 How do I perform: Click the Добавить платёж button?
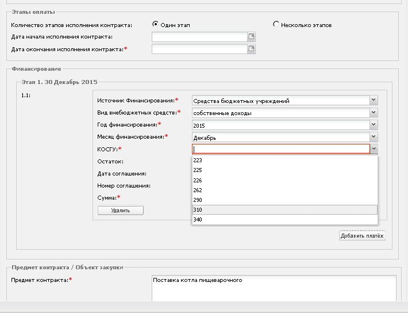(x=362, y=235)
